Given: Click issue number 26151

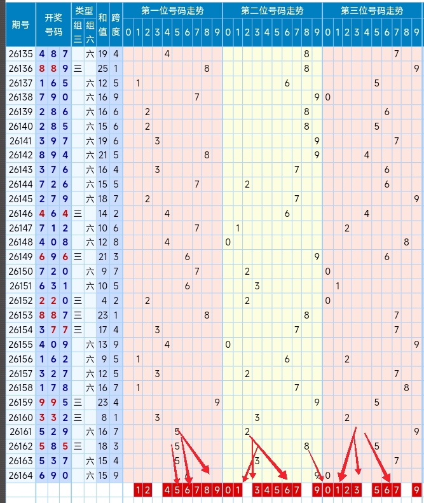Looking at the screenshot, I should point(21,286).
